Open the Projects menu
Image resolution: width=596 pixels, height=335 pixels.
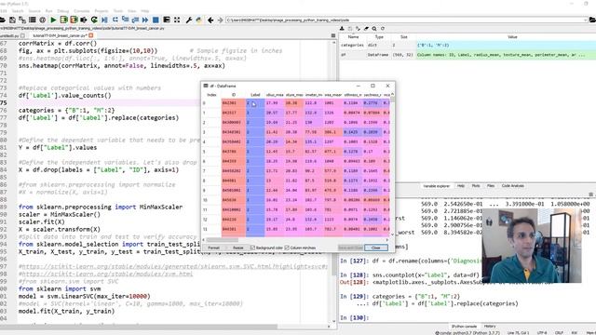pyautogui.click(x=102, y=11)
